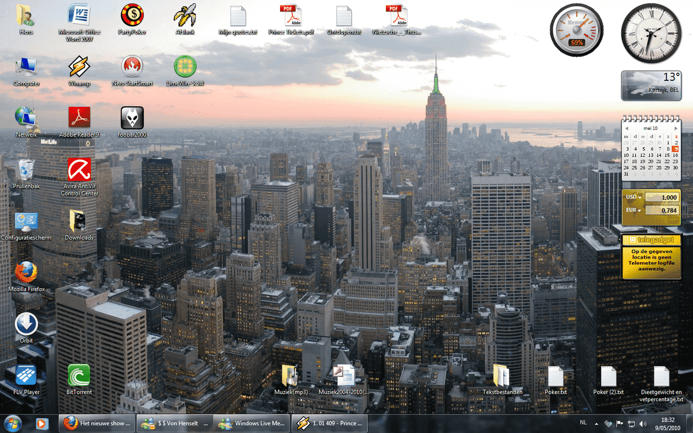Click the PartyPoker desktop shortcut
The image size is (693, 433).
click(132, 16)
